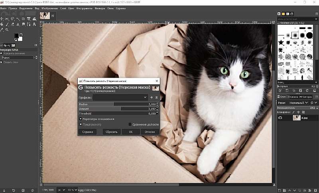This screenshot has height=193, width=319.
Task: Open the Select menu
Action: 26,8
